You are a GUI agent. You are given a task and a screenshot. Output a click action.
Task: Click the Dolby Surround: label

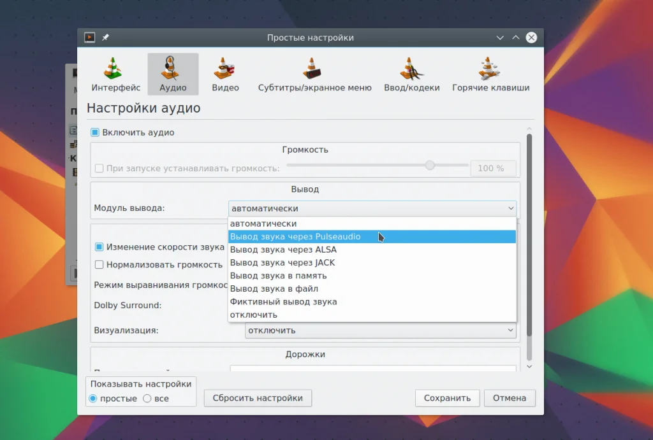tap(128, 305)
